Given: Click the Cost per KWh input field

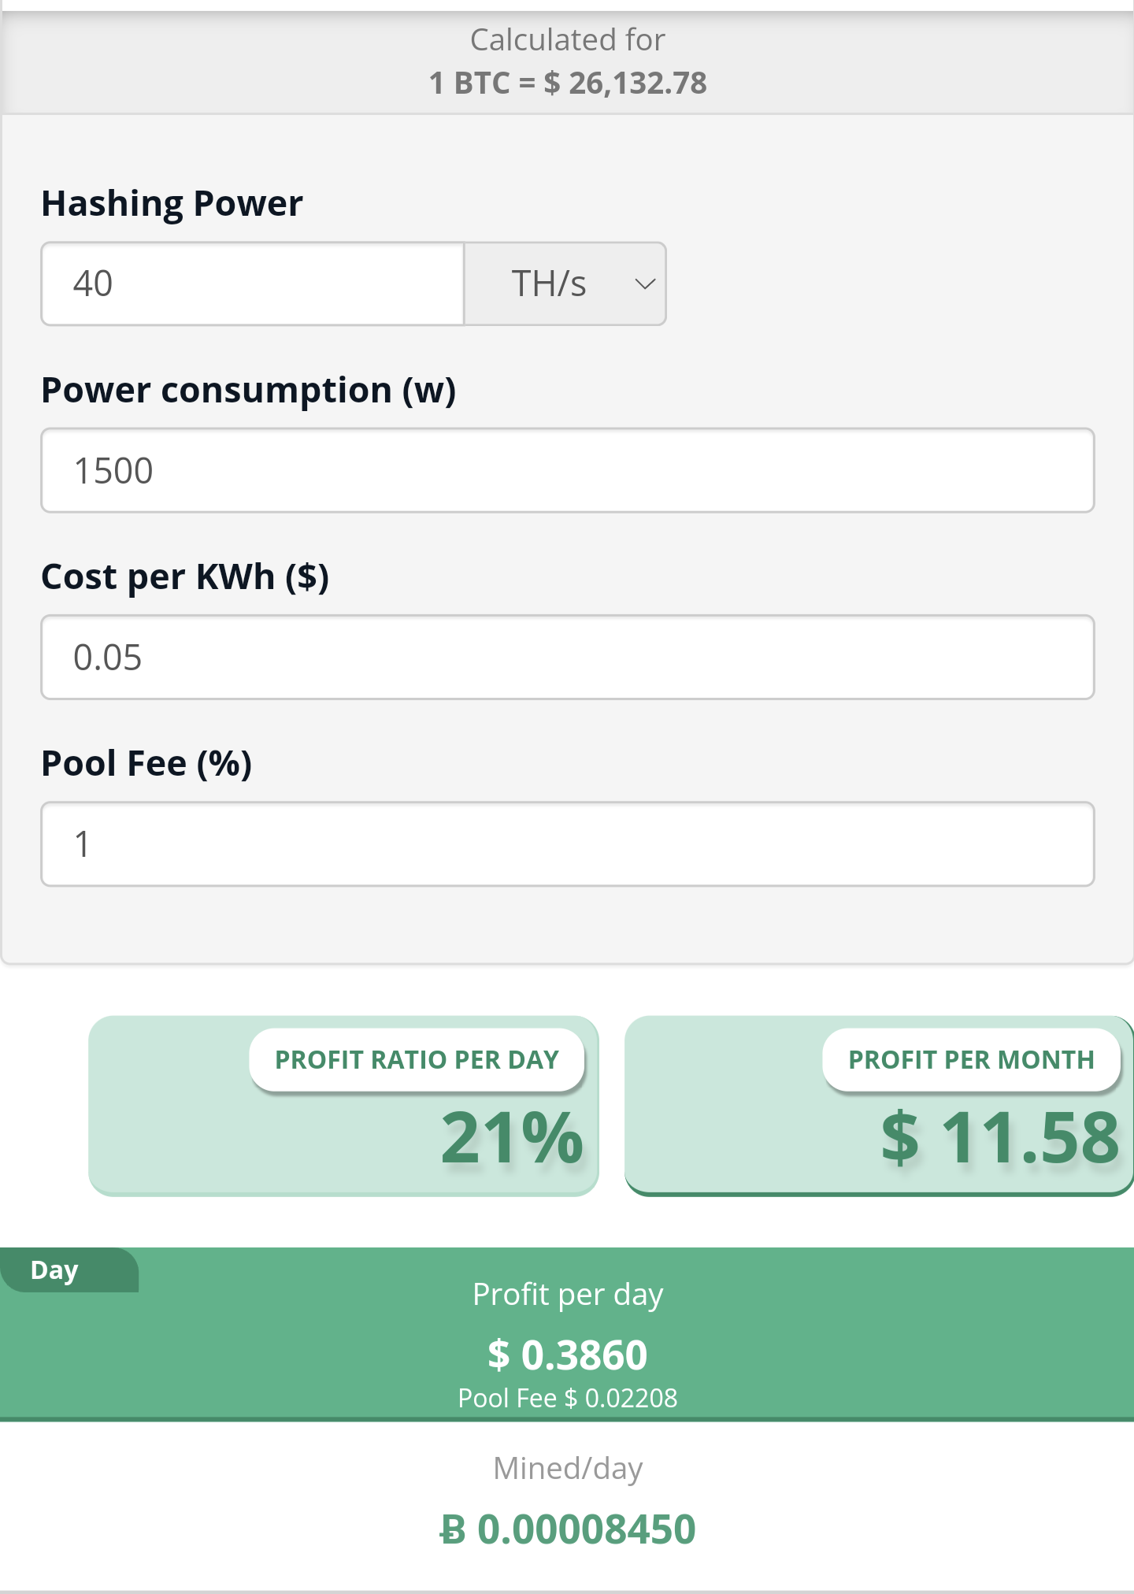Looking at the screenshot, I should click(568, 657).
